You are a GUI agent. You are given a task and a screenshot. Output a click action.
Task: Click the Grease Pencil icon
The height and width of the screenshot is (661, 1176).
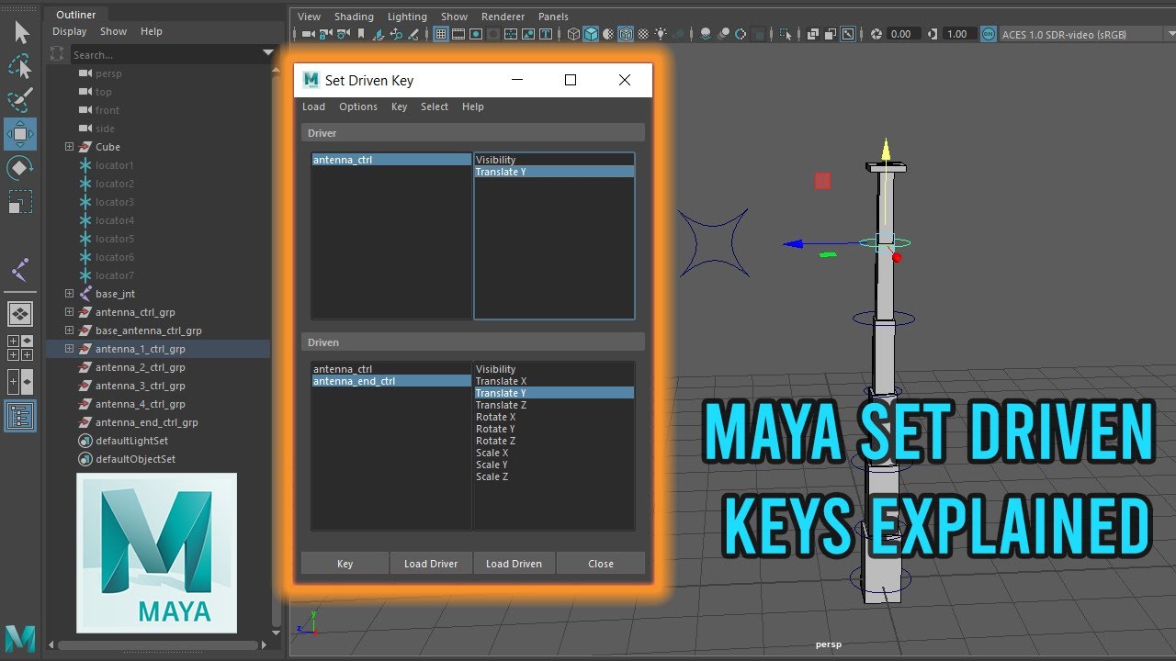(x=413, y=34)
